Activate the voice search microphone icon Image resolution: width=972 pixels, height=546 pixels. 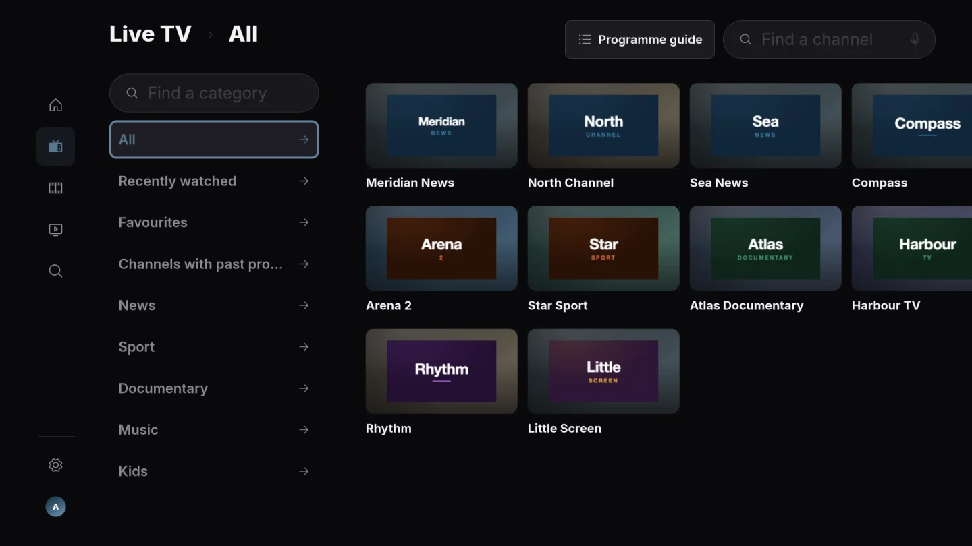point(915,40)
